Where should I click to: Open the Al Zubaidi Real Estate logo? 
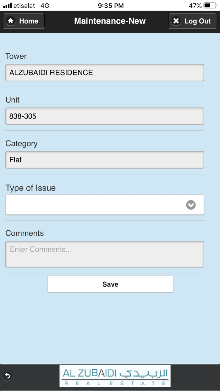115,376
